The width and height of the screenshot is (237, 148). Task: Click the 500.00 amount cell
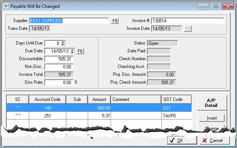pos(99,108)
